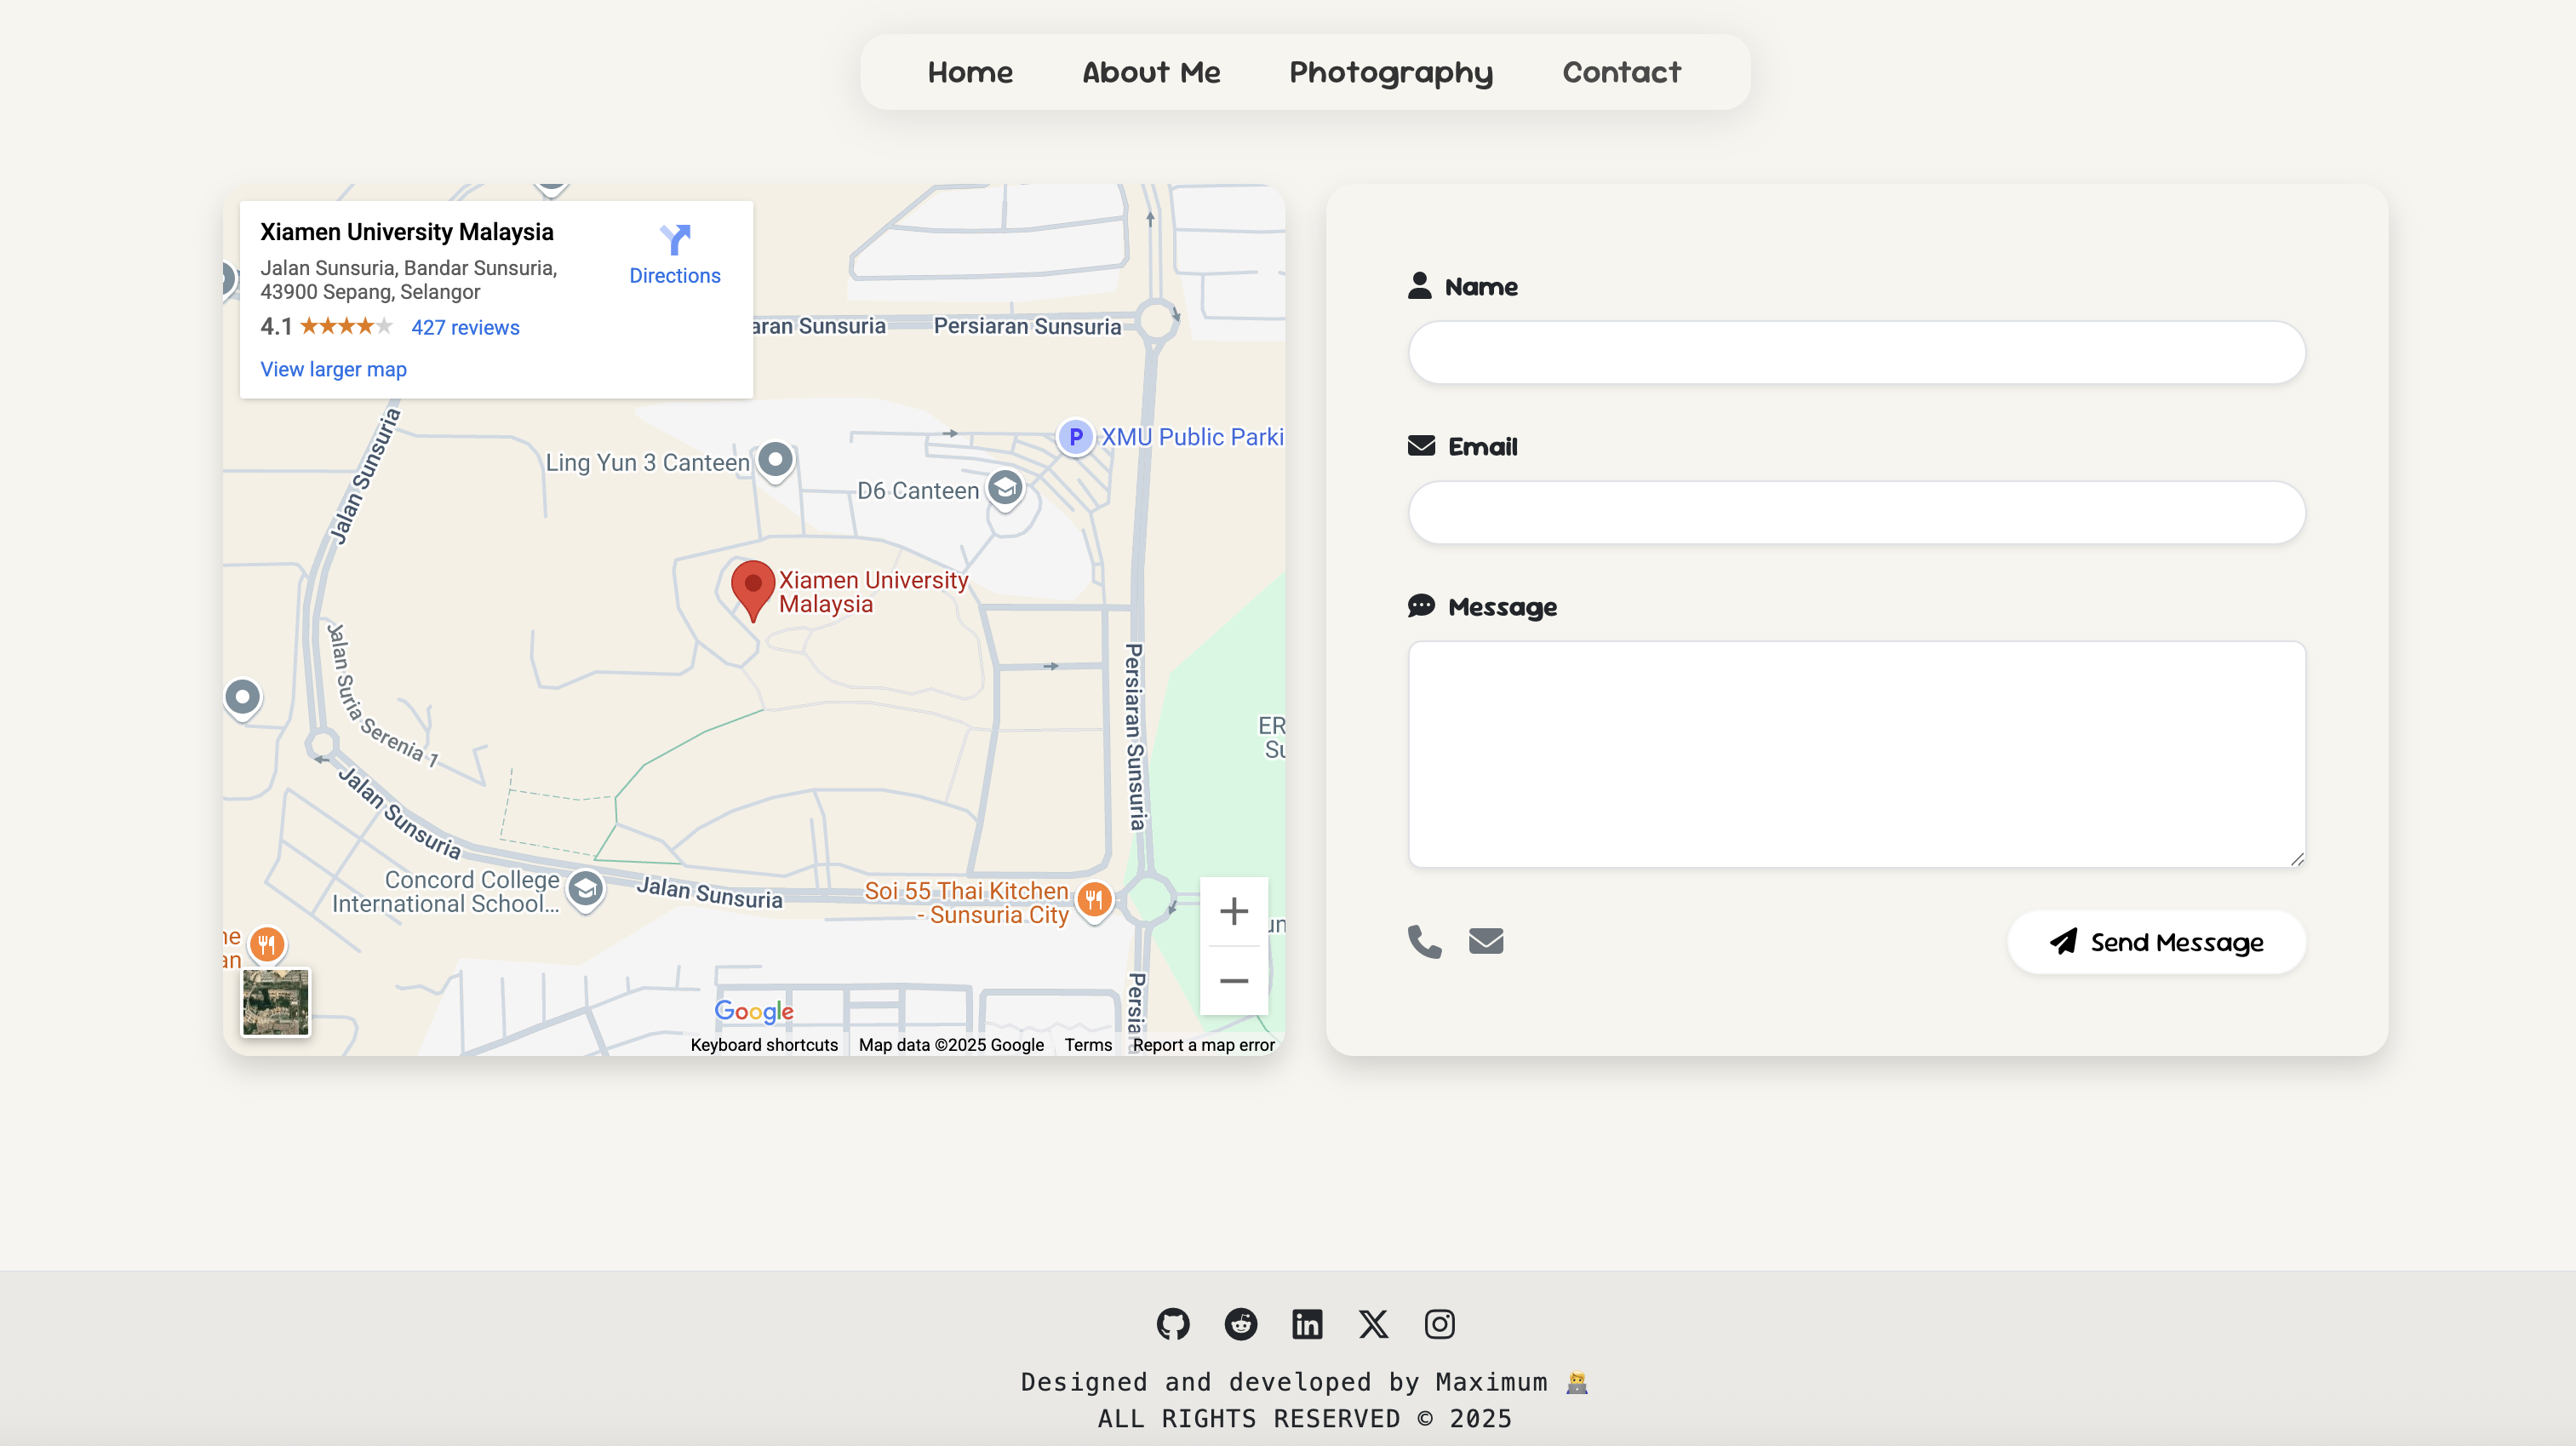Viewport: 2576px width, 1446px height.
Task: Switch to satellite view thumbnail on map
Action: 276,1001
